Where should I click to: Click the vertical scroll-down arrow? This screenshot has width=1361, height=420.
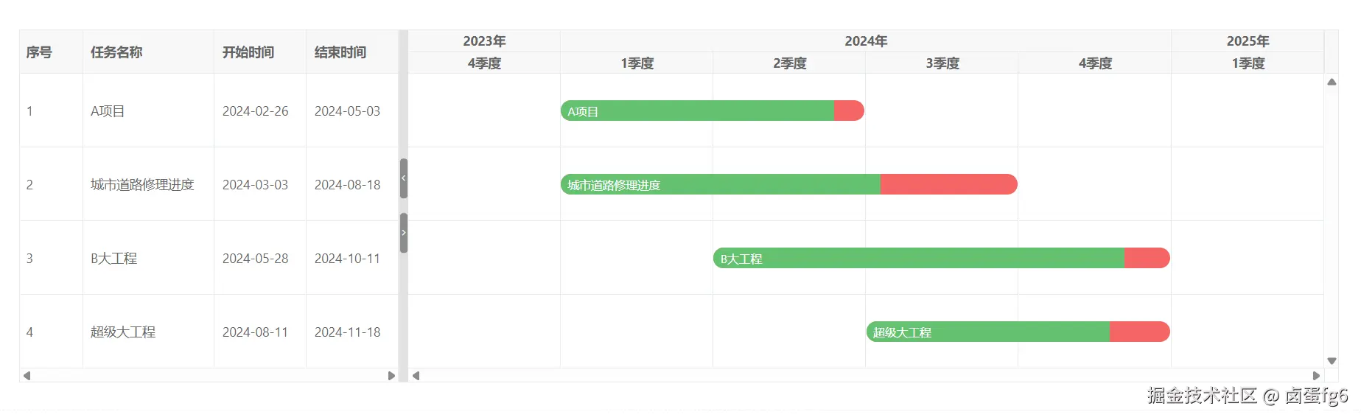point(1332,361)
